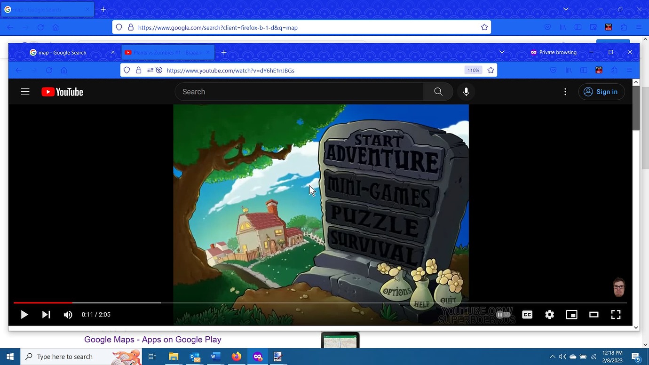Open the Google Maps Apps on Google Play link
The image size is (649, 365).
[x=152, y=339]
